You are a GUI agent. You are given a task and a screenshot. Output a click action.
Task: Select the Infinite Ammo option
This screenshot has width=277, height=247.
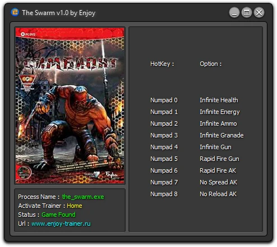218,123
